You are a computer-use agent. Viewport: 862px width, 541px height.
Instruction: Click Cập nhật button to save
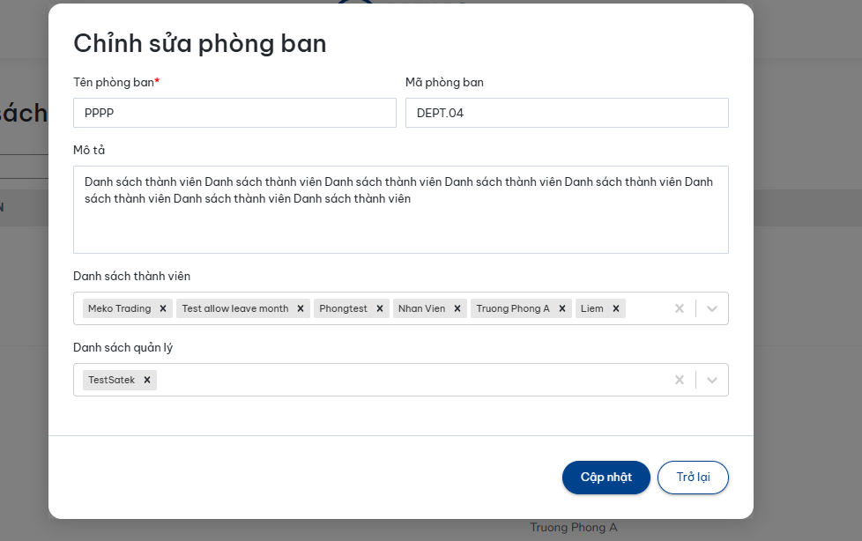click(606, 478)
